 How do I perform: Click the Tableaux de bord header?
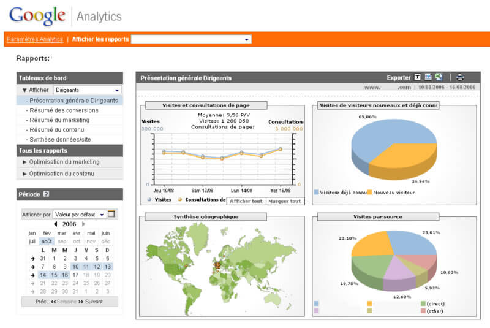(x=70, y=78)
